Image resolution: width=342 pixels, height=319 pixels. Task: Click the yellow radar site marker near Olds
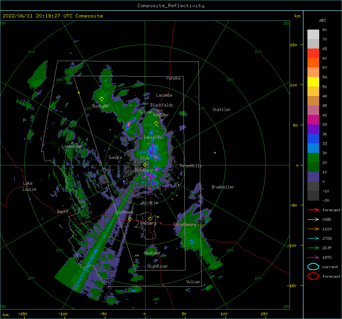[145, 165]
